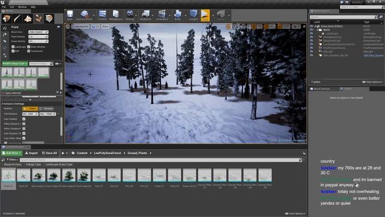Open the Marketplace toolbar icon
Viewport: 385px width, 217px height.
click(115, 15)
